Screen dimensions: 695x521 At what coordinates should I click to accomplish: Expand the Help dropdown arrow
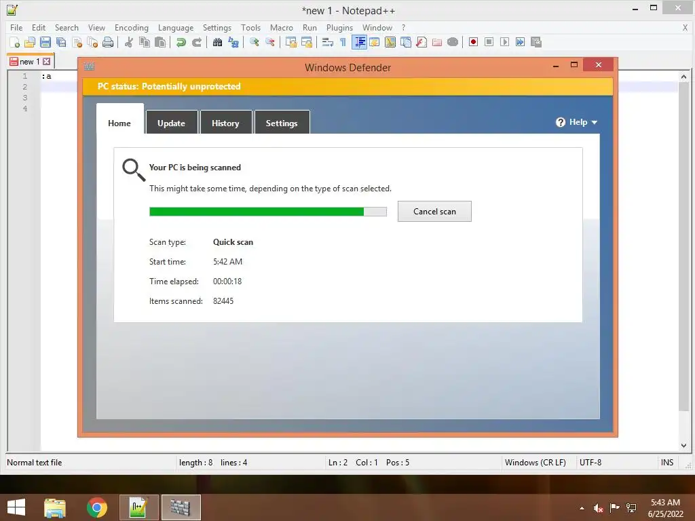pos(595,122)
